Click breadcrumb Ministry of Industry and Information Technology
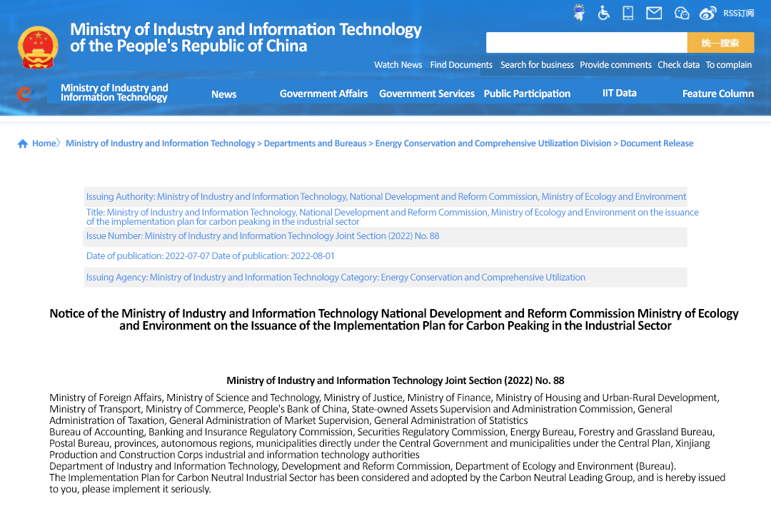This screenshot has width=771, height=511. tap(161, 143)
